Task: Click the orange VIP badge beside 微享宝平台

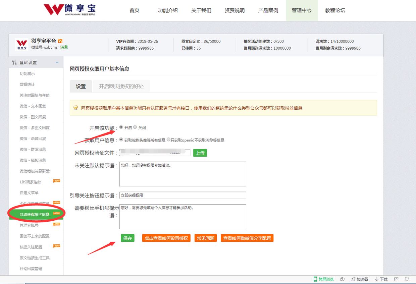Action: 60,41
